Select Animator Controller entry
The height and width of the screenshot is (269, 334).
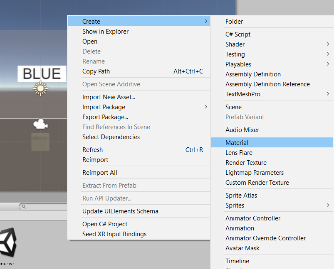point(253,218)
